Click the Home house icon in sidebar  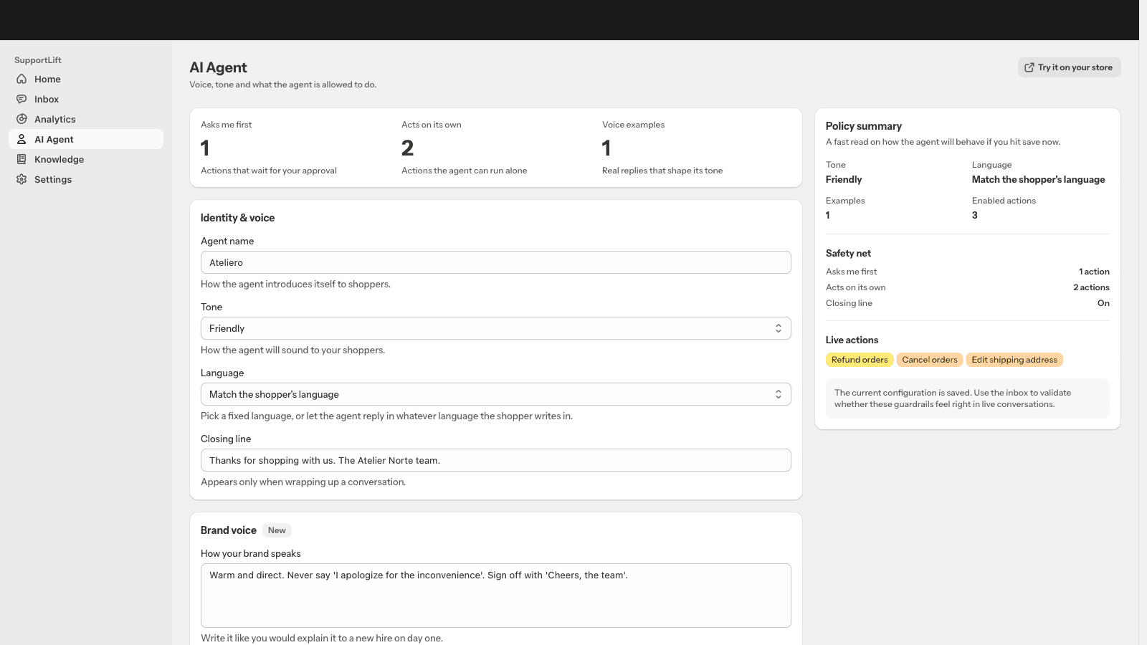coord(22,79)
